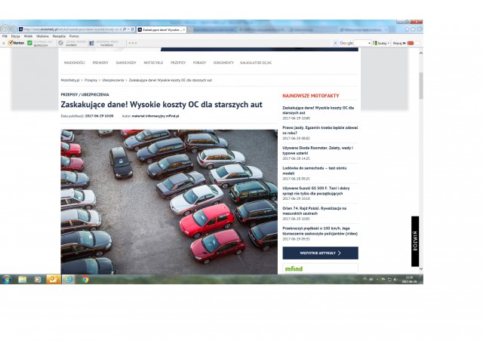This screenshot has width=483, height=362.
Task: Open the Orlen 74. Rajd Polski article
Action: pyautogui.click(x=315, y=210)
